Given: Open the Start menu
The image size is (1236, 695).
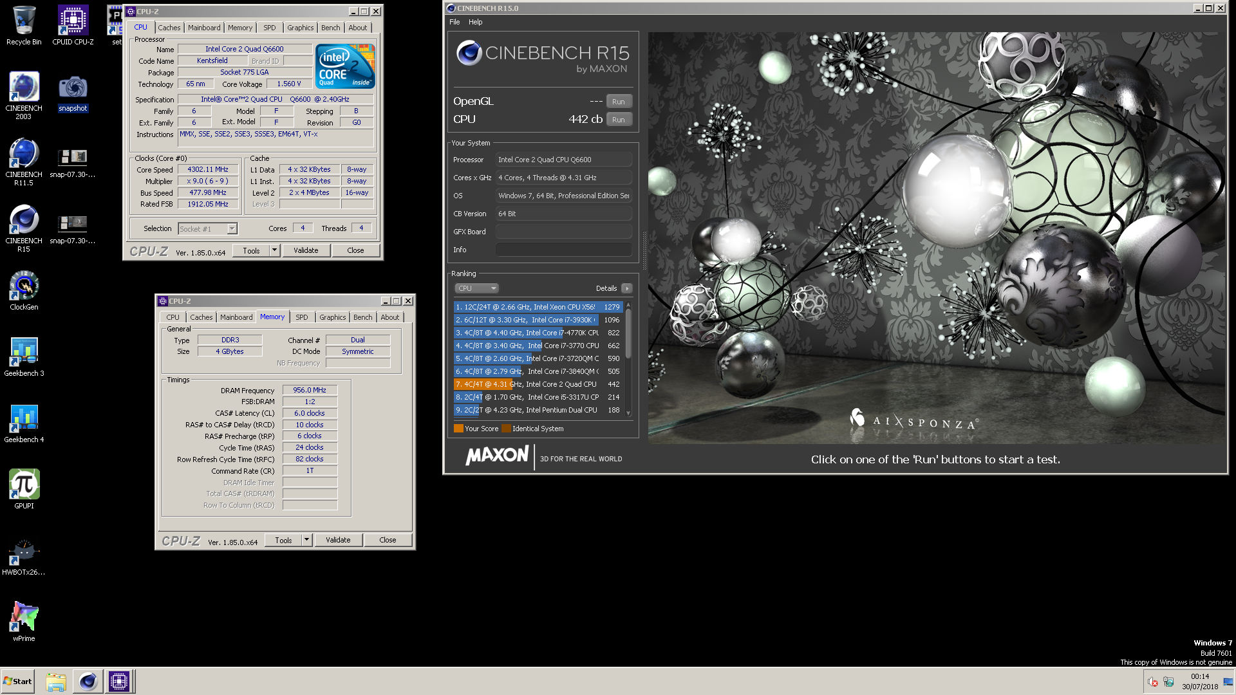Looking at the screenshot, I should 17,681.
